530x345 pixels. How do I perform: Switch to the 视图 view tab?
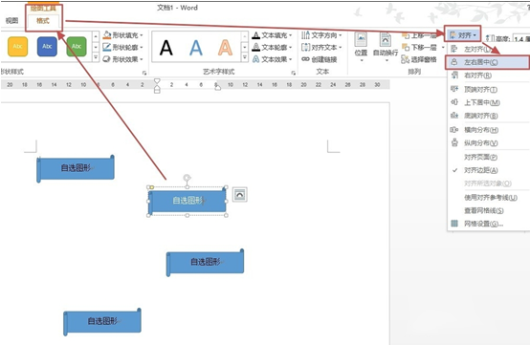point(11,21)
